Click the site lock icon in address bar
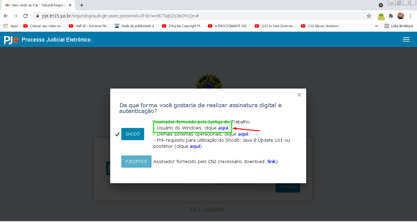 [x=38, y=16]
